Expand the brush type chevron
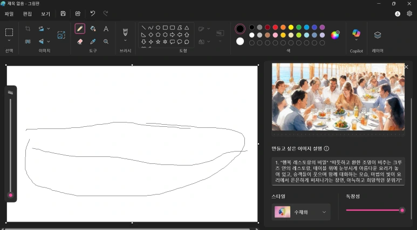Screen dimensions: 417x230 pos(125,40)
